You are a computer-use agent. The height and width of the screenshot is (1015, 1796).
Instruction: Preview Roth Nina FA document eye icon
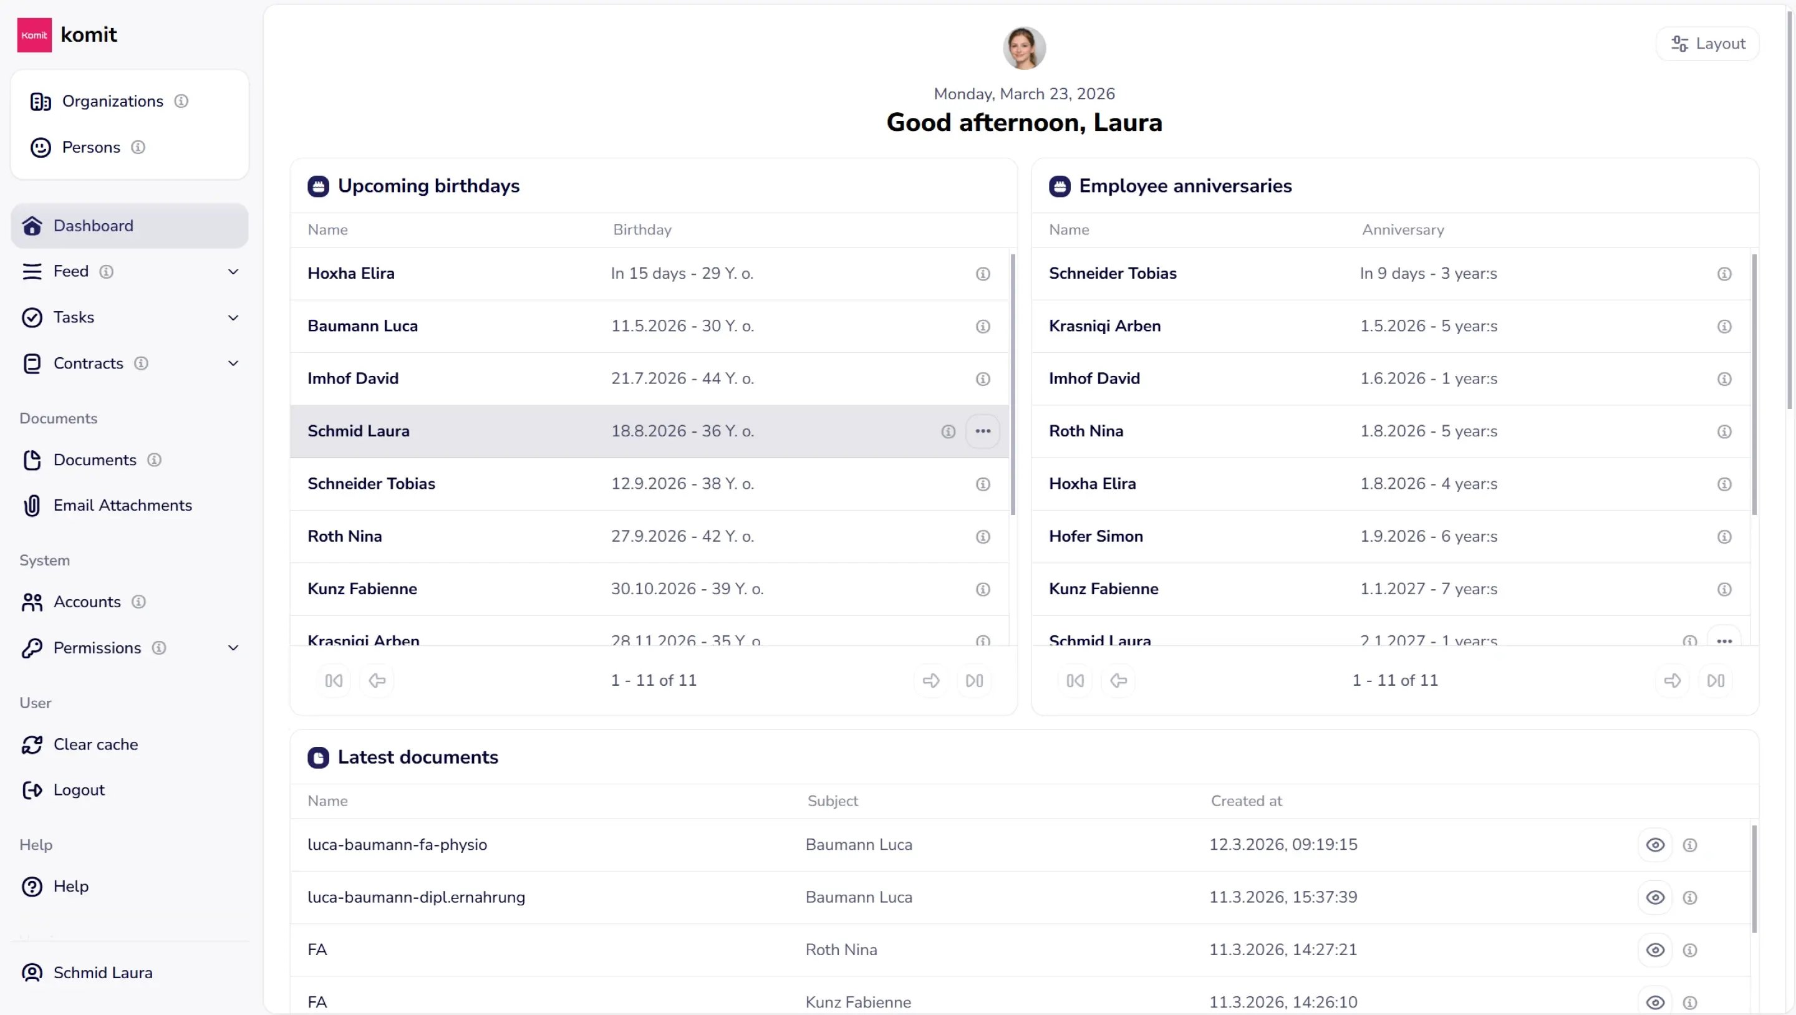pyautogui.click(x=1654, y=950)
